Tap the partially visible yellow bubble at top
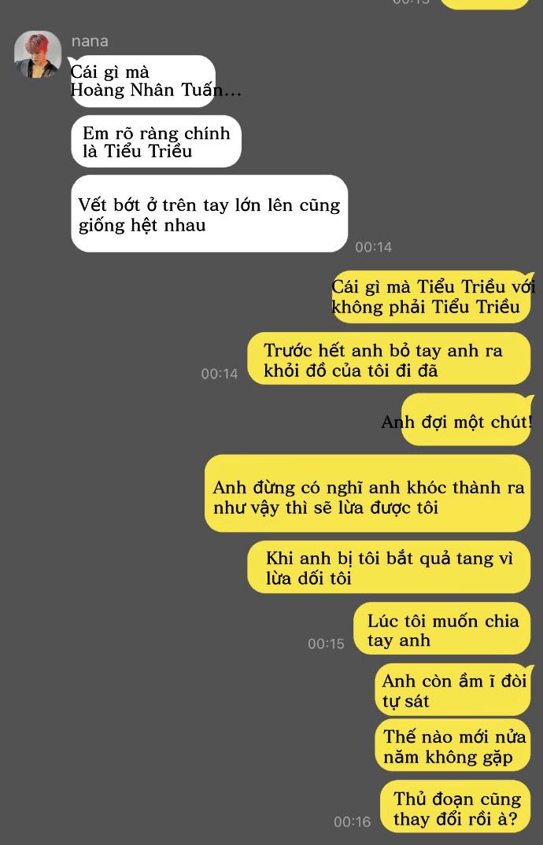Screen dimensions: 543x845 pyautogui.click(x=484, y=4)
